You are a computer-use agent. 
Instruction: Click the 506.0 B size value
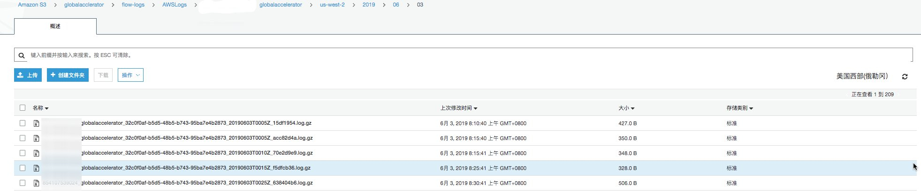pyautogui.click(x=627, y=184)
